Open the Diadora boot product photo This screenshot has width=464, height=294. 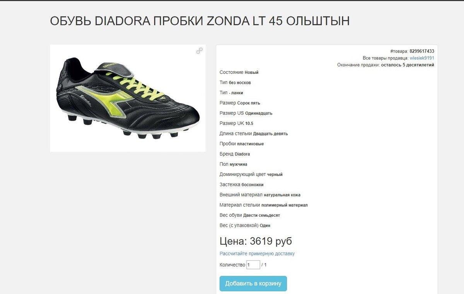coord(128,98)
